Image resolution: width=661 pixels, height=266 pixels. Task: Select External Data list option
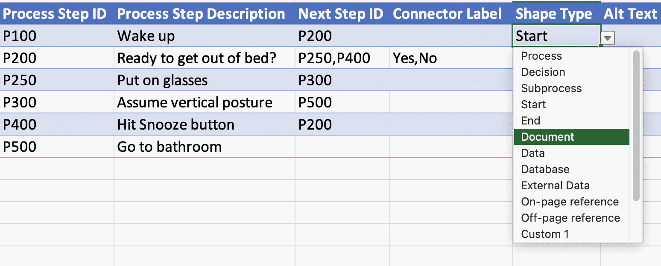(x=555, y=185)
